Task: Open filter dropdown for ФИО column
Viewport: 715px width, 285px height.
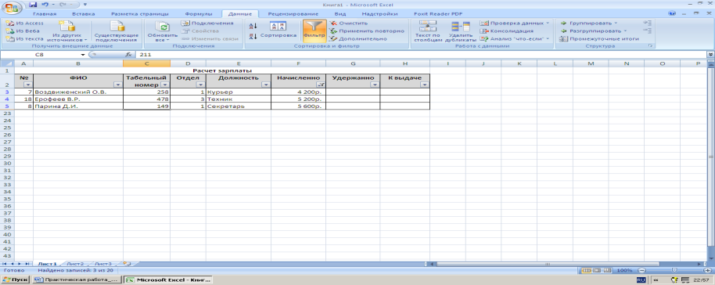Action: point(118,85)
